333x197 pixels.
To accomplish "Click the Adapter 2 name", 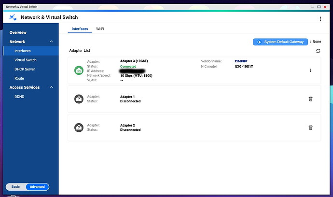I will (127, 126).
